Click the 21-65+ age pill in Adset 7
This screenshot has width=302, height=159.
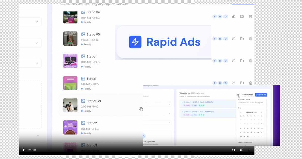click(187, 105)
